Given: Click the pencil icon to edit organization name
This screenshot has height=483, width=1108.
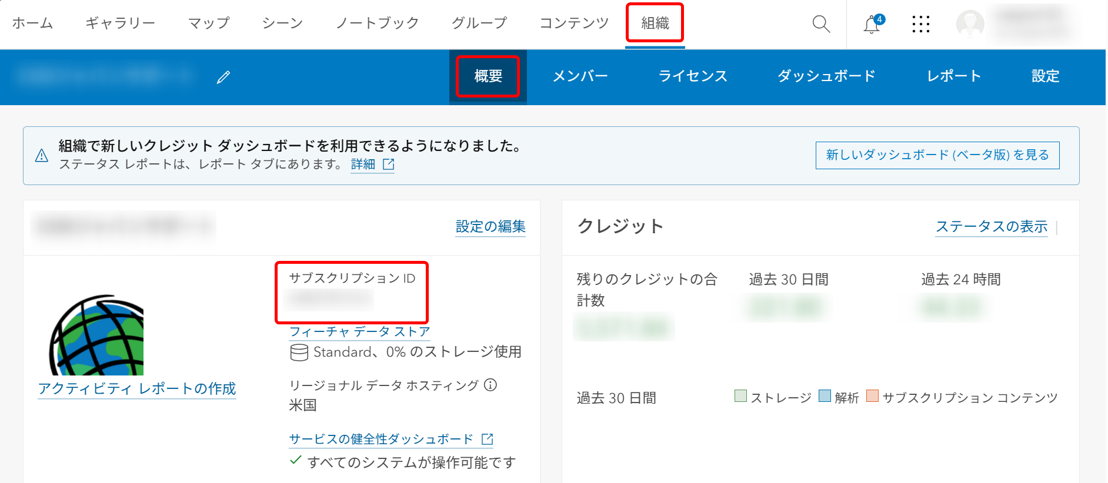Looking at the screenshot, I should pyautogui.click(x=223, y=77).
